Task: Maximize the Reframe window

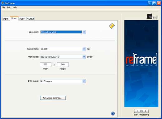Action: click(x=154, y=3)
